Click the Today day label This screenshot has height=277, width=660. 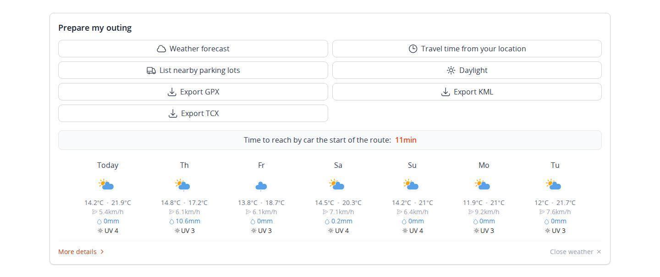[108, 165]
